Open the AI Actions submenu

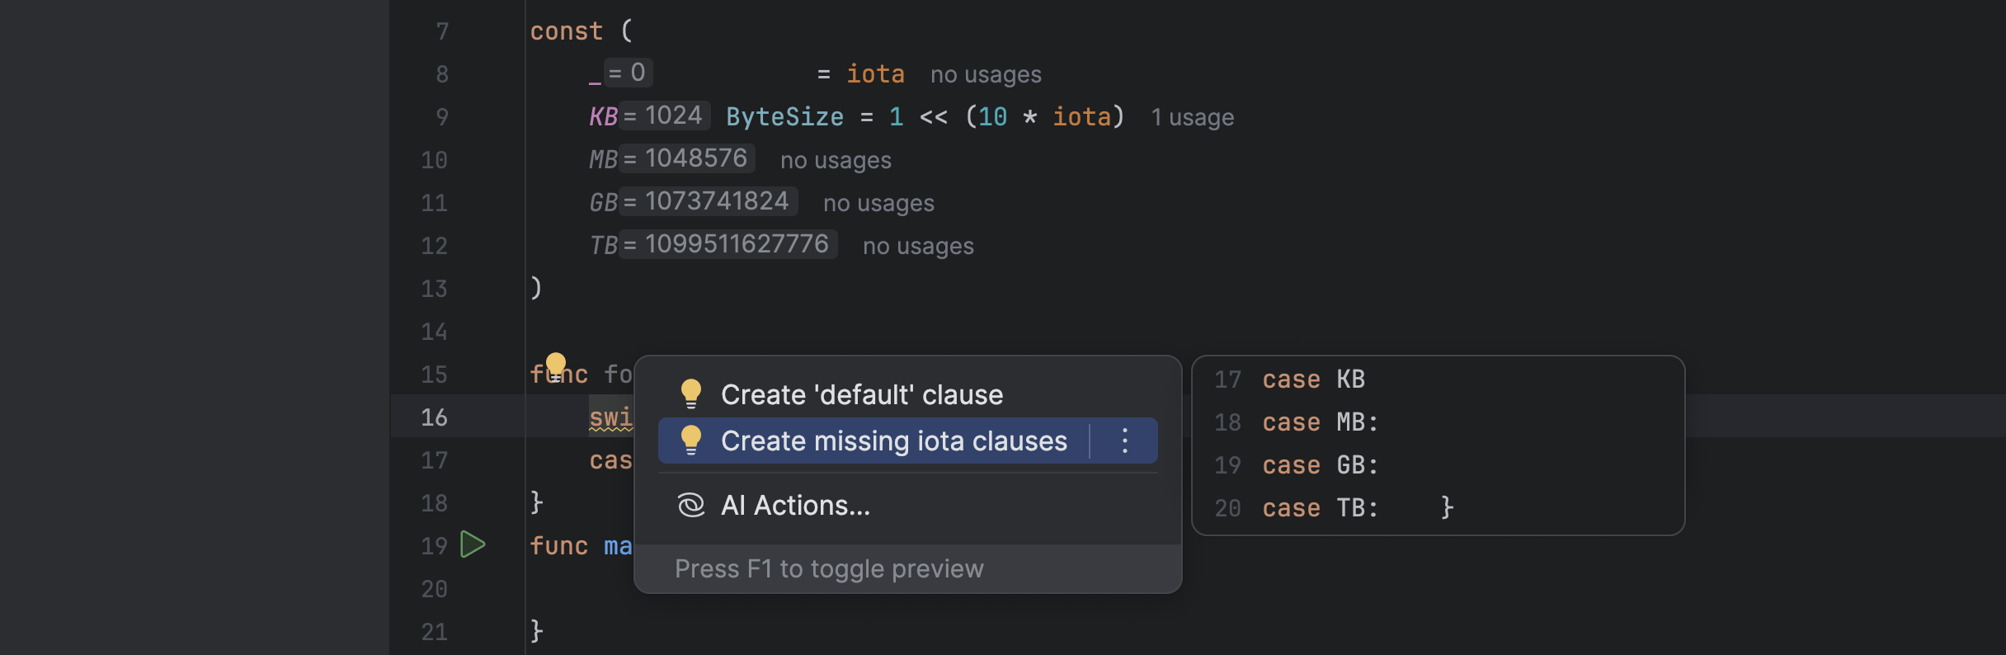[x=795, y=505]
